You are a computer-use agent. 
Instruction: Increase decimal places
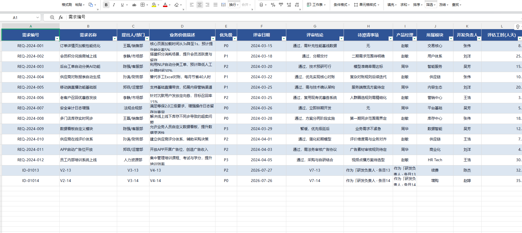click(289, 5)
